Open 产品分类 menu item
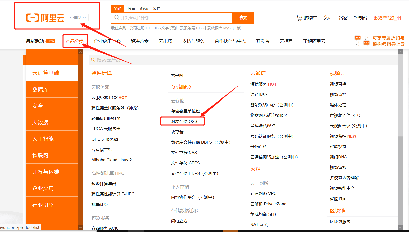The width and height of the screenshot is (409, 232). tap(75, 41)
